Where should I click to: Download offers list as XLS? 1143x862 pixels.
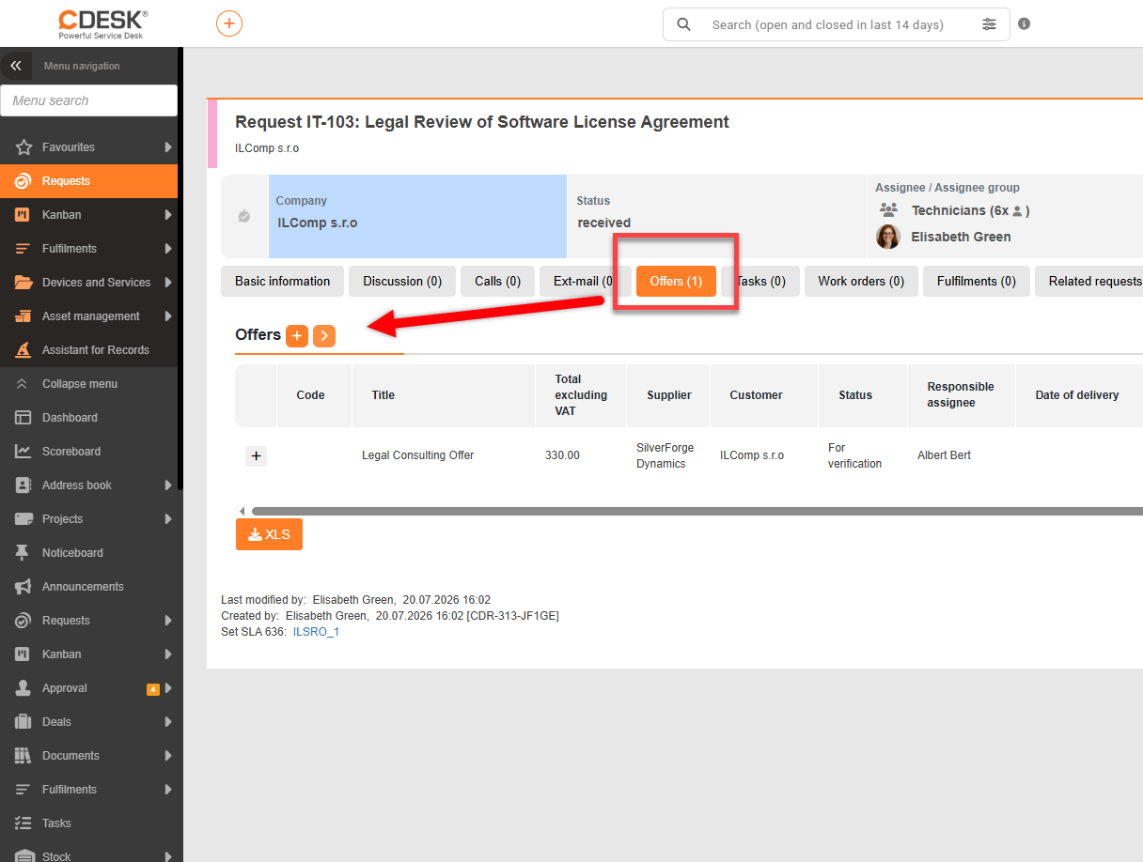tap(269, 534)
